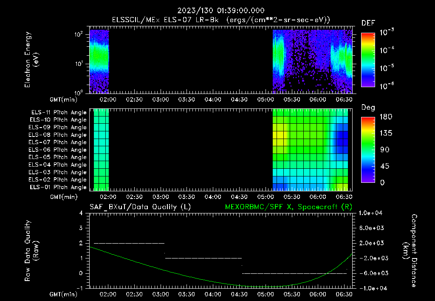
Task: Click the data quality segment at level 0
Action: (294, 273)
